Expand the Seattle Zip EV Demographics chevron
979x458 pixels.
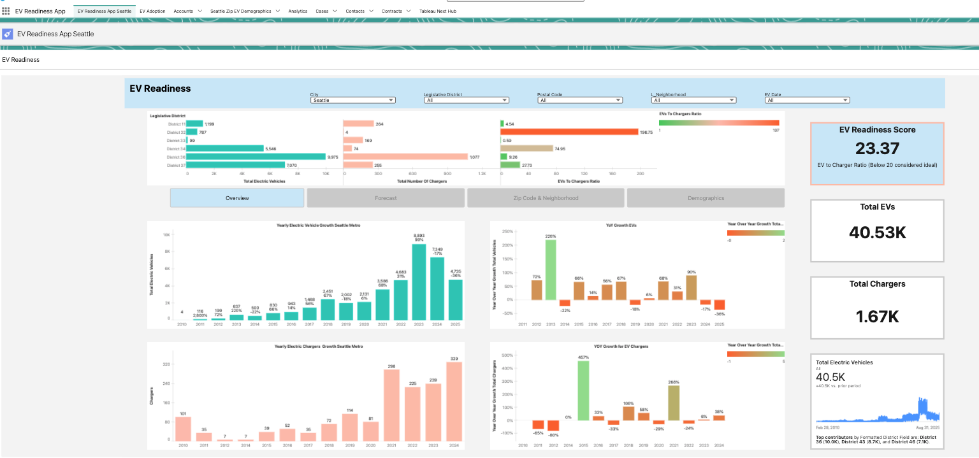click(x=278, y=11)
